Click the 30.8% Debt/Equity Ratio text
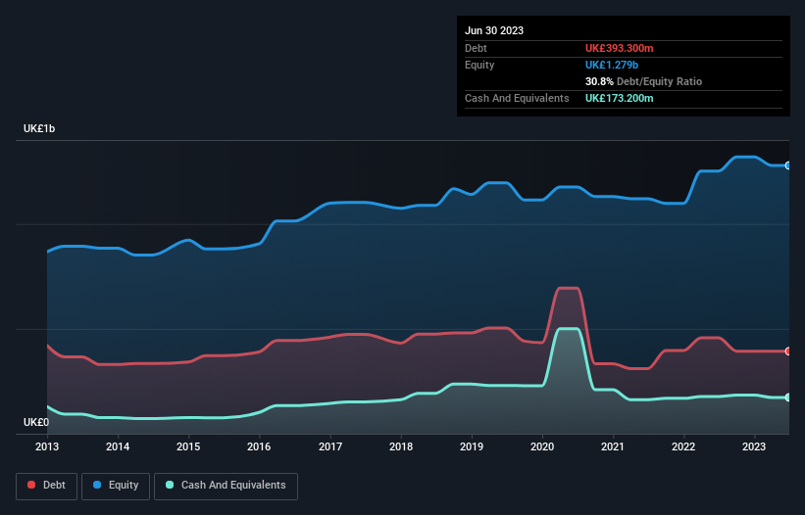This screenshot has width=805, height=515. 643,81
